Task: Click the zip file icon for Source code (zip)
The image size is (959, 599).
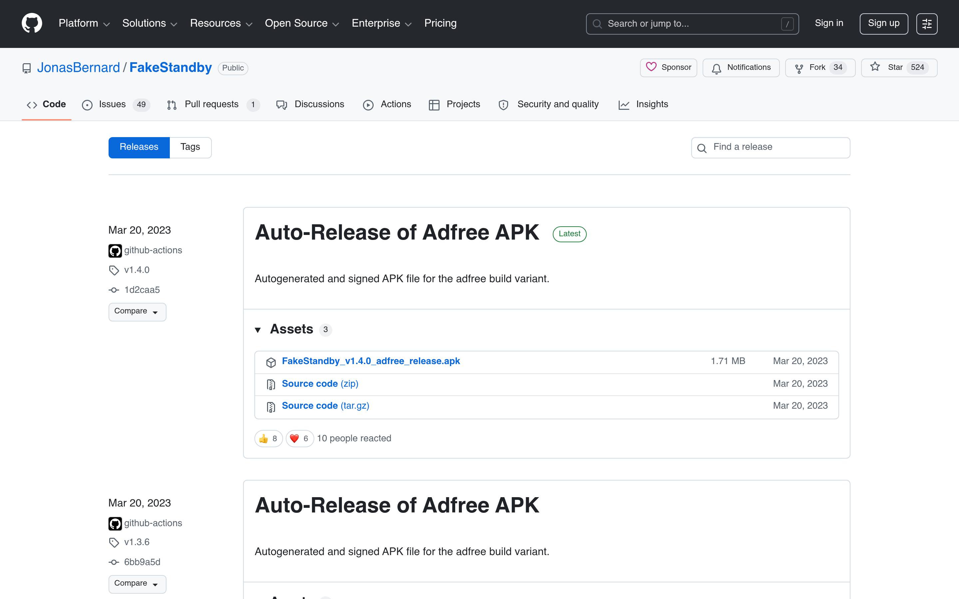Action: click(x=271, y=384)
